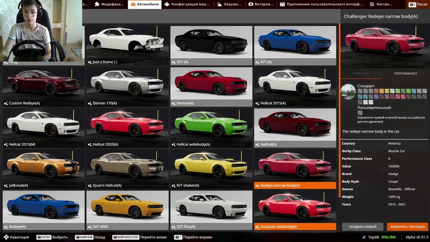
Task: Click the ONLINE status text
Action: coord(389,237)
